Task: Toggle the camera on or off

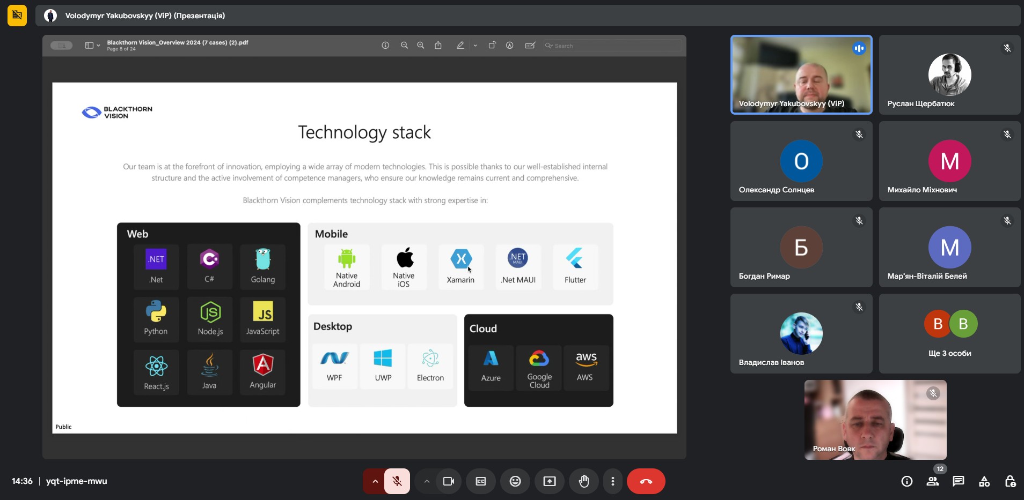Action: coord(448,481)
